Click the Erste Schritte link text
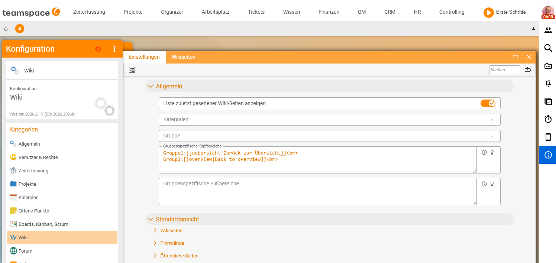The width and height of the screenshot is (556, 263). point(511,12)
